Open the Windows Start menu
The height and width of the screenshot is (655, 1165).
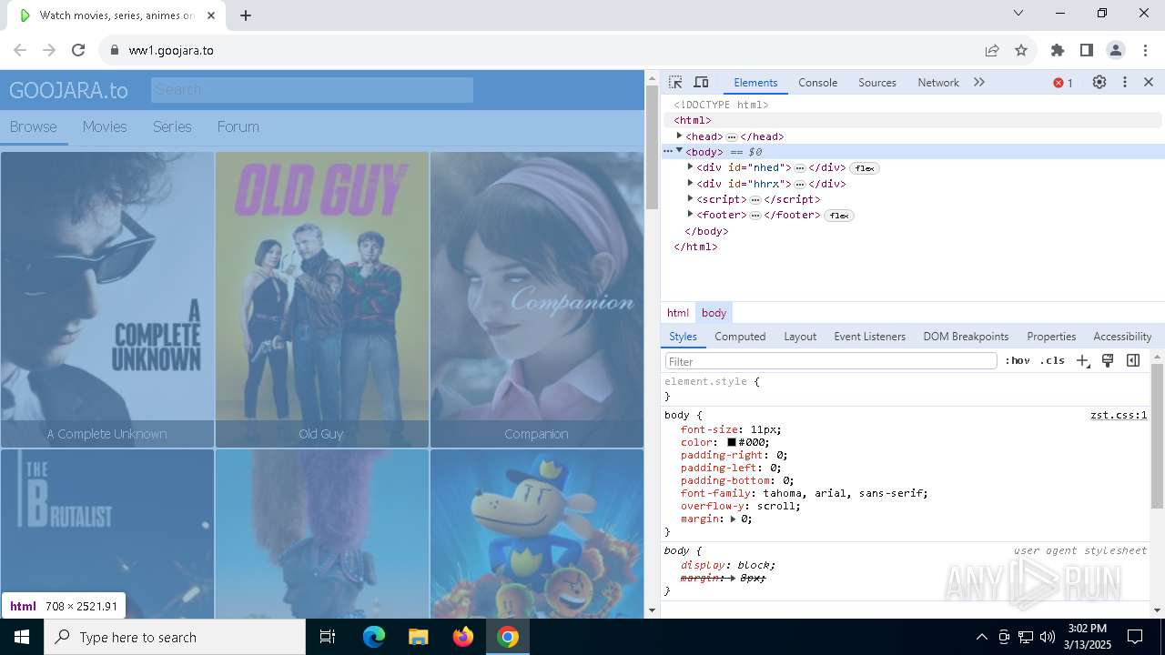click(22, 637)
